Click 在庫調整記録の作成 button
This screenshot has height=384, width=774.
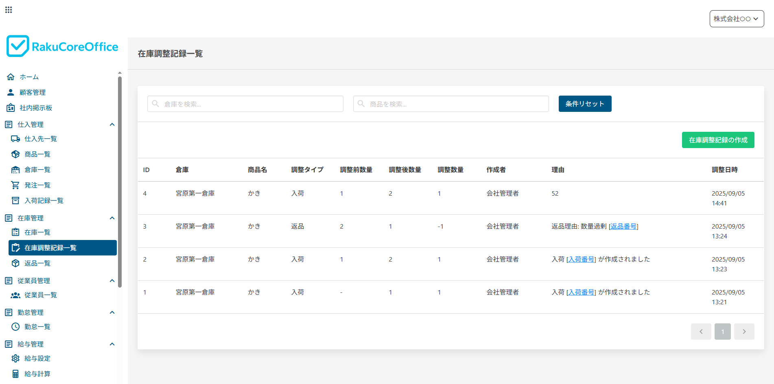click(x=718, y=140)
